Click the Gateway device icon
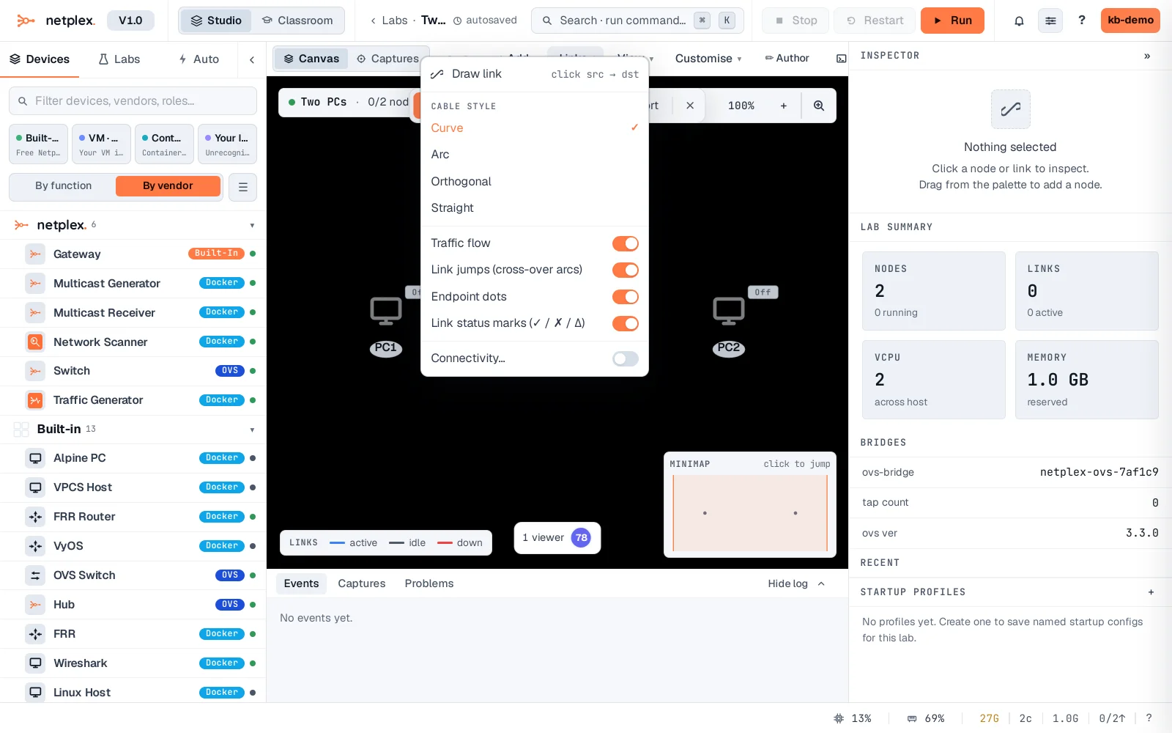This screenshot has width=1172, height=733. point(35,254)
